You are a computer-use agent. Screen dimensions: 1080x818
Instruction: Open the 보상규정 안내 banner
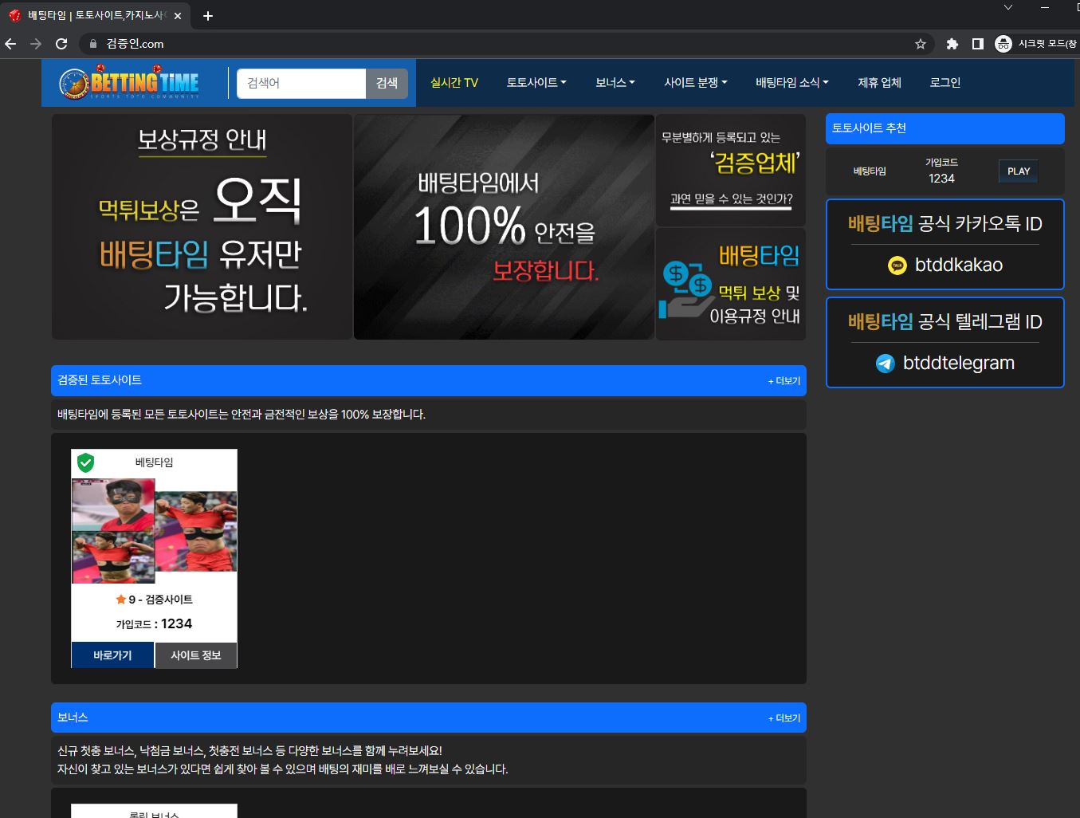[202, 227]
